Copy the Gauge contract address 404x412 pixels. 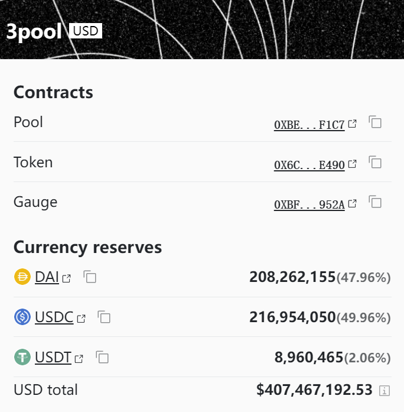(x=375, y=202)
